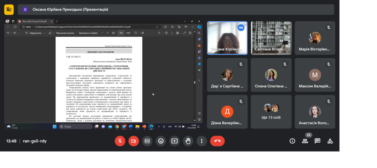Open the meeting details info icon

point(292,141)
